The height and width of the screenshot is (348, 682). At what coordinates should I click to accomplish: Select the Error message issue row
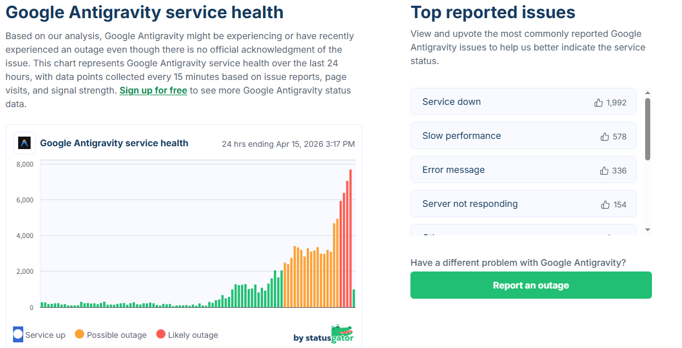[523, 169]
